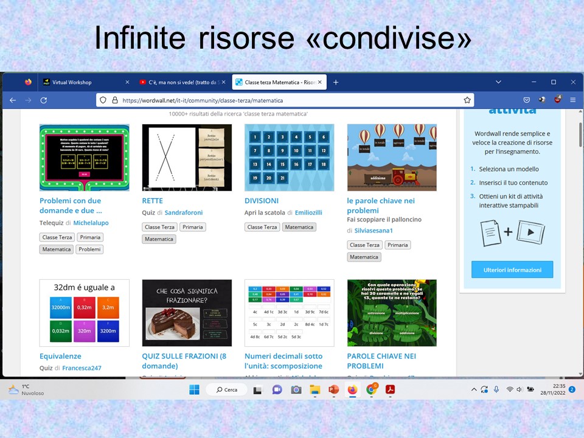Open the RETTE quiz thumbnail
Image resolution: width=584 pixels, height=438 pixels.
[187, 158]
